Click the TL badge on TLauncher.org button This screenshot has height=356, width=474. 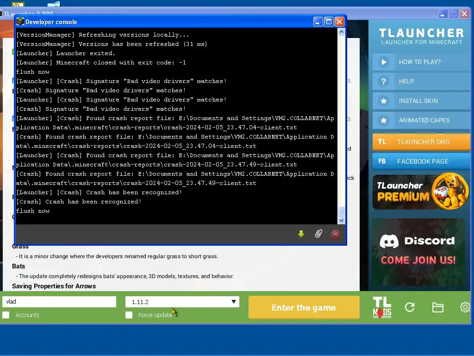(x=382, y=142)
